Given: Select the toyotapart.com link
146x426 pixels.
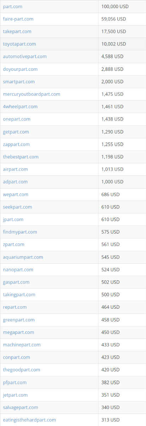Looking at the screenshot, I should (19, 44).
